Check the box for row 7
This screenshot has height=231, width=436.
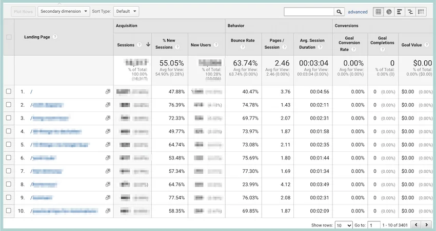[9, 171]
